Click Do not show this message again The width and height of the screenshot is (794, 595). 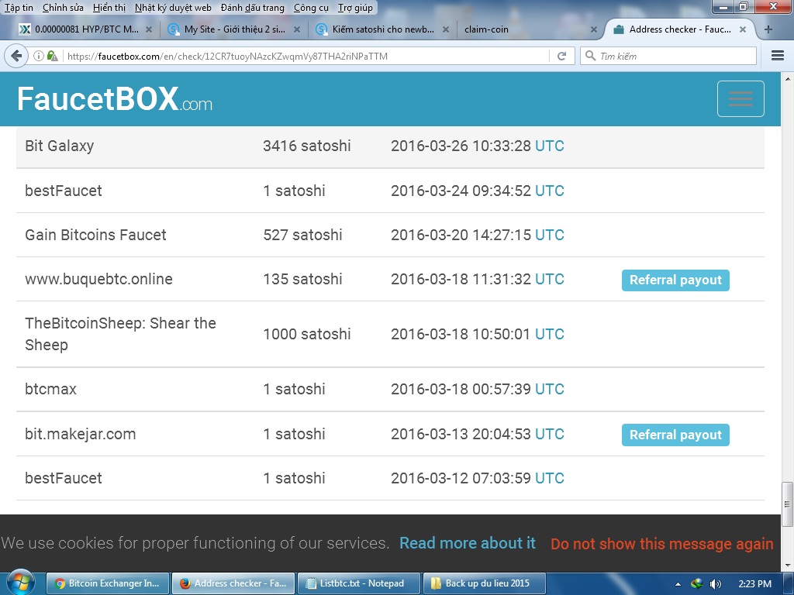662,543
